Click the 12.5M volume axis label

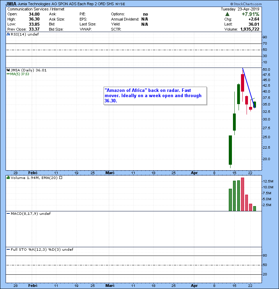(x=268, y=181)
